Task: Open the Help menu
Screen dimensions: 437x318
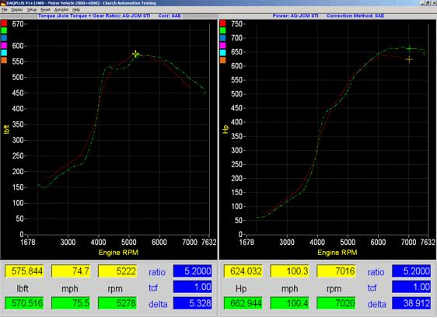Action: pos(76,9)
